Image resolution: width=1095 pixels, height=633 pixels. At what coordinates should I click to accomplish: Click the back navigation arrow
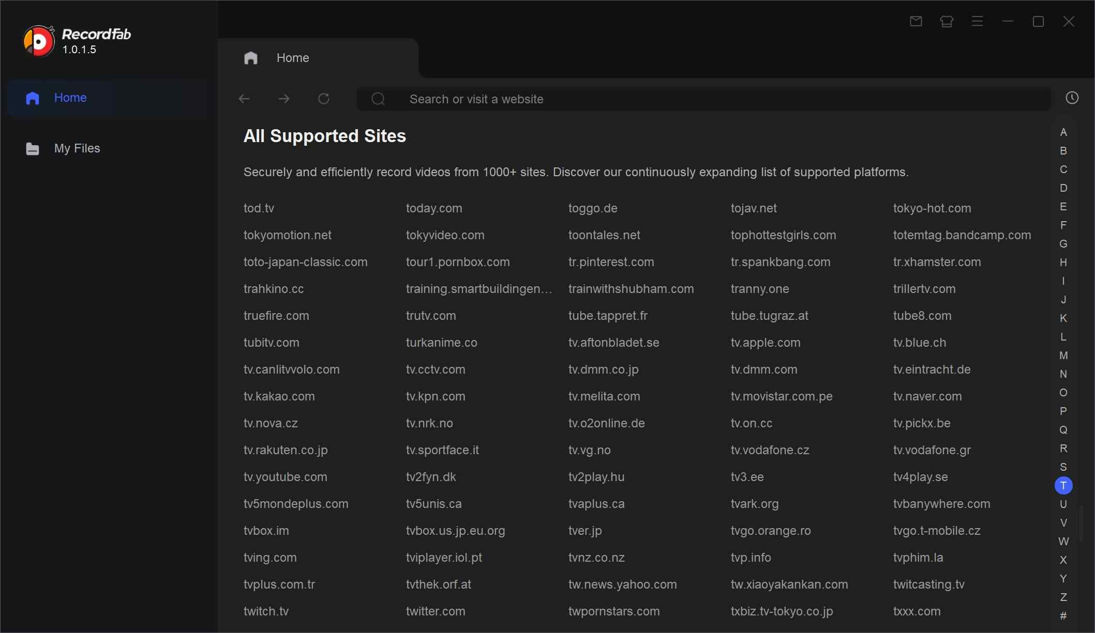click(244, 99)
